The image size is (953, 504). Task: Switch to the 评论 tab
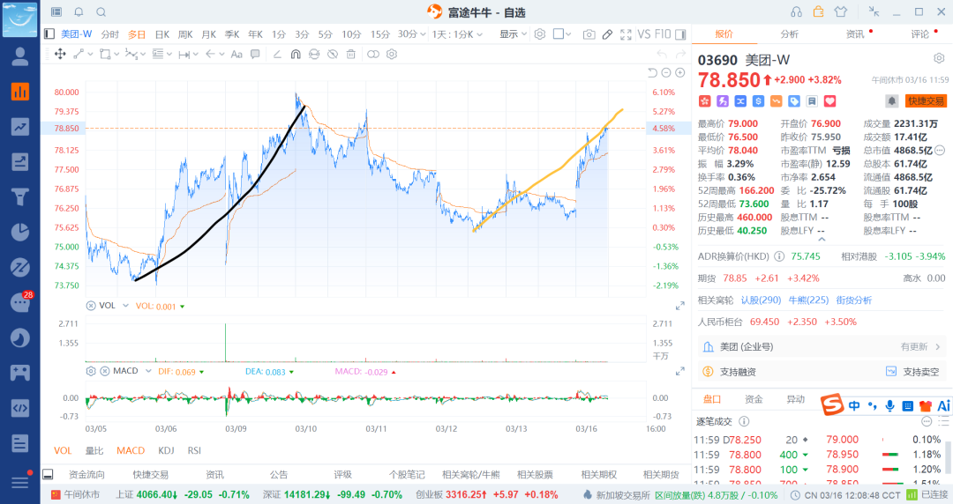click(920, 34)
